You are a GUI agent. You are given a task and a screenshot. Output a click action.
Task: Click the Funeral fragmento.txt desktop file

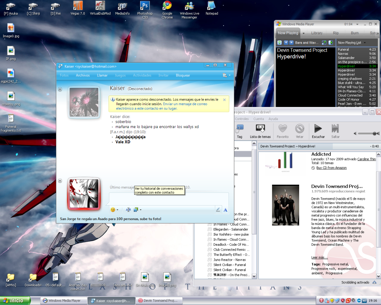11,124
